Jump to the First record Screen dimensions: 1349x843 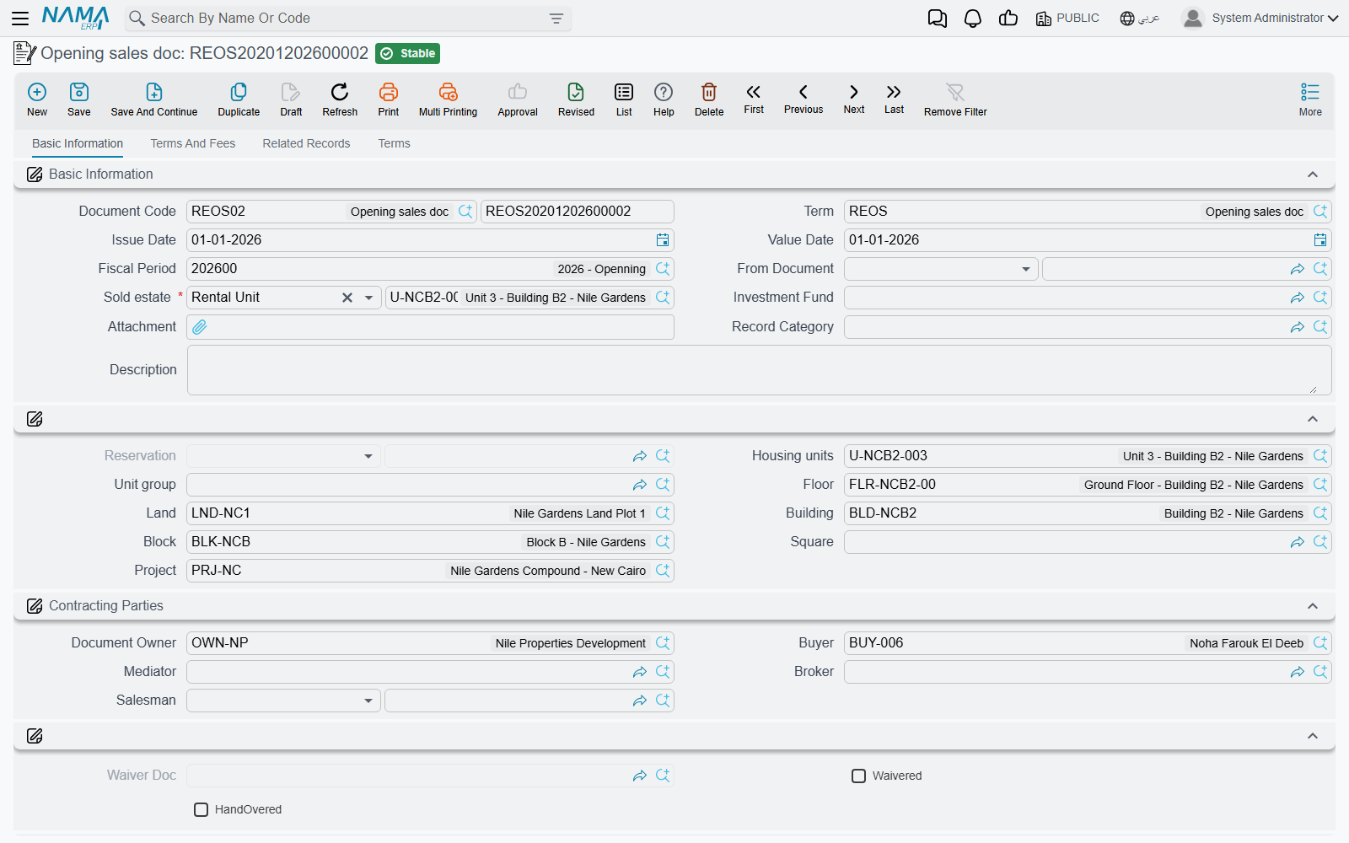[754, 99]
